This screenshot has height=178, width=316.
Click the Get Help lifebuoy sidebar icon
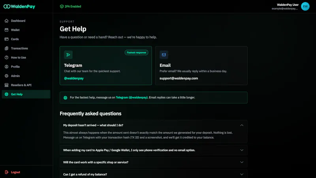pos(6,94)
